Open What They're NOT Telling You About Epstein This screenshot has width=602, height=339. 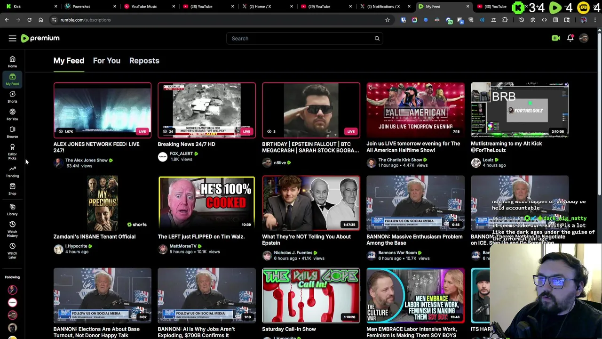click(306, 240)
